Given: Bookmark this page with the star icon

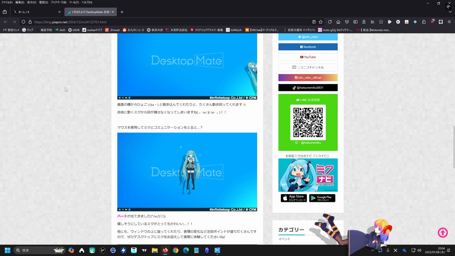Looking at the screenshot, I should (x=321, y=22).
